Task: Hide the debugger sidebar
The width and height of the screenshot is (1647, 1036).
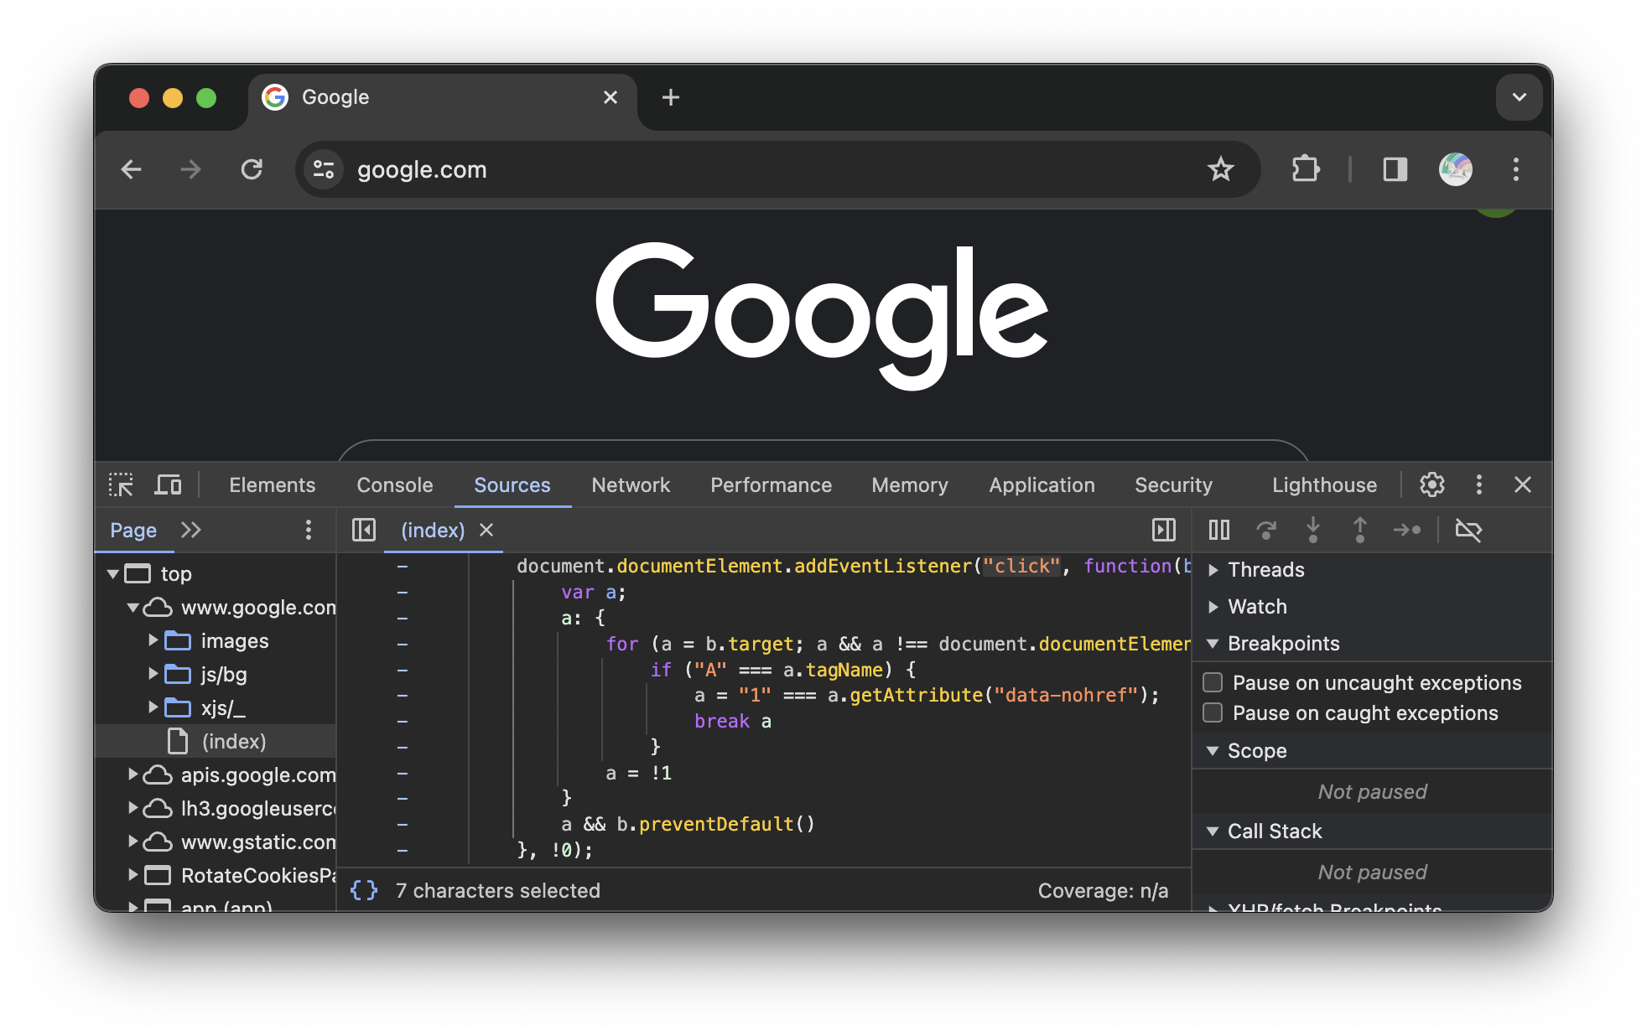Action: tap(1164, 530)
